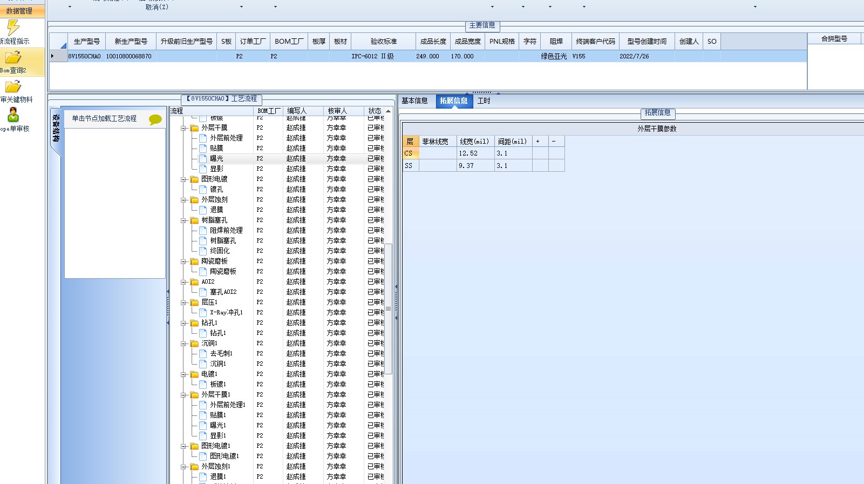Collapse the 陶瓷磨板 tree node
Viewport: 864px width, 484px height.
pos(183,261)
